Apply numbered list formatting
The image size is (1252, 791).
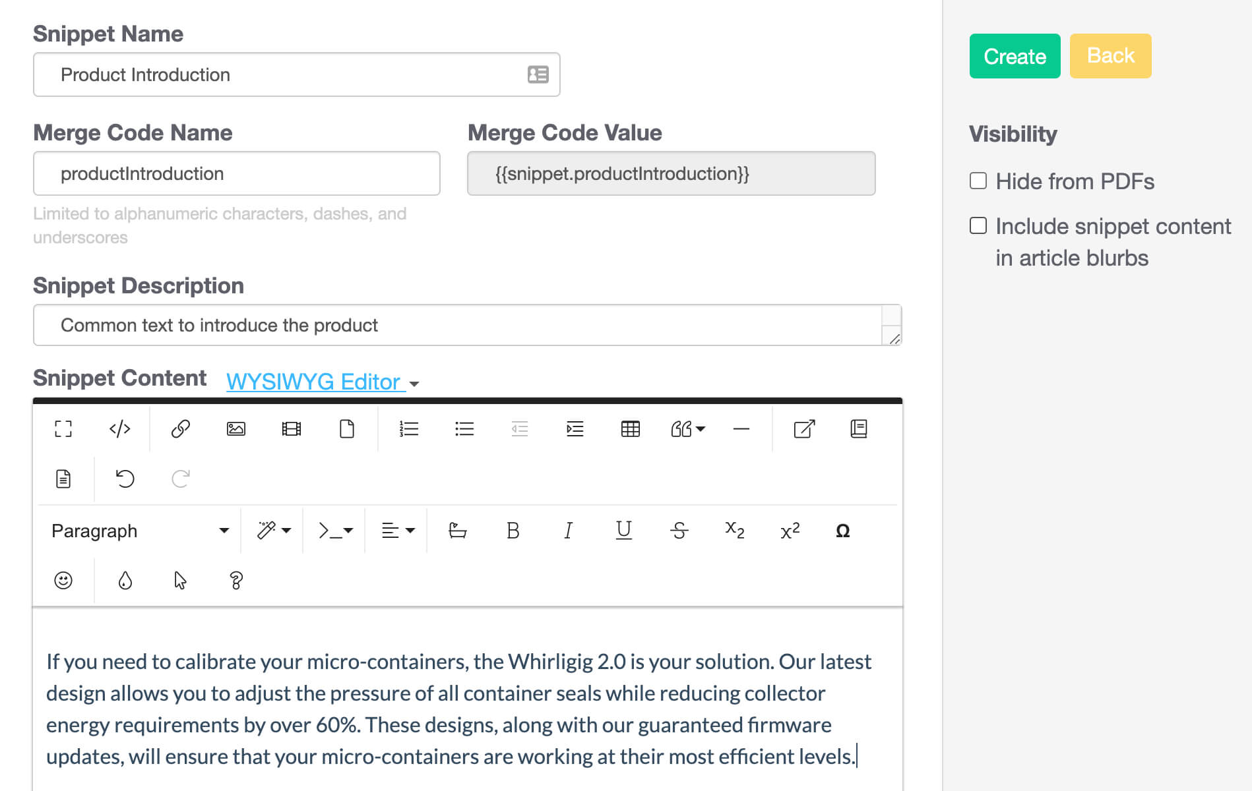(408, 429)
